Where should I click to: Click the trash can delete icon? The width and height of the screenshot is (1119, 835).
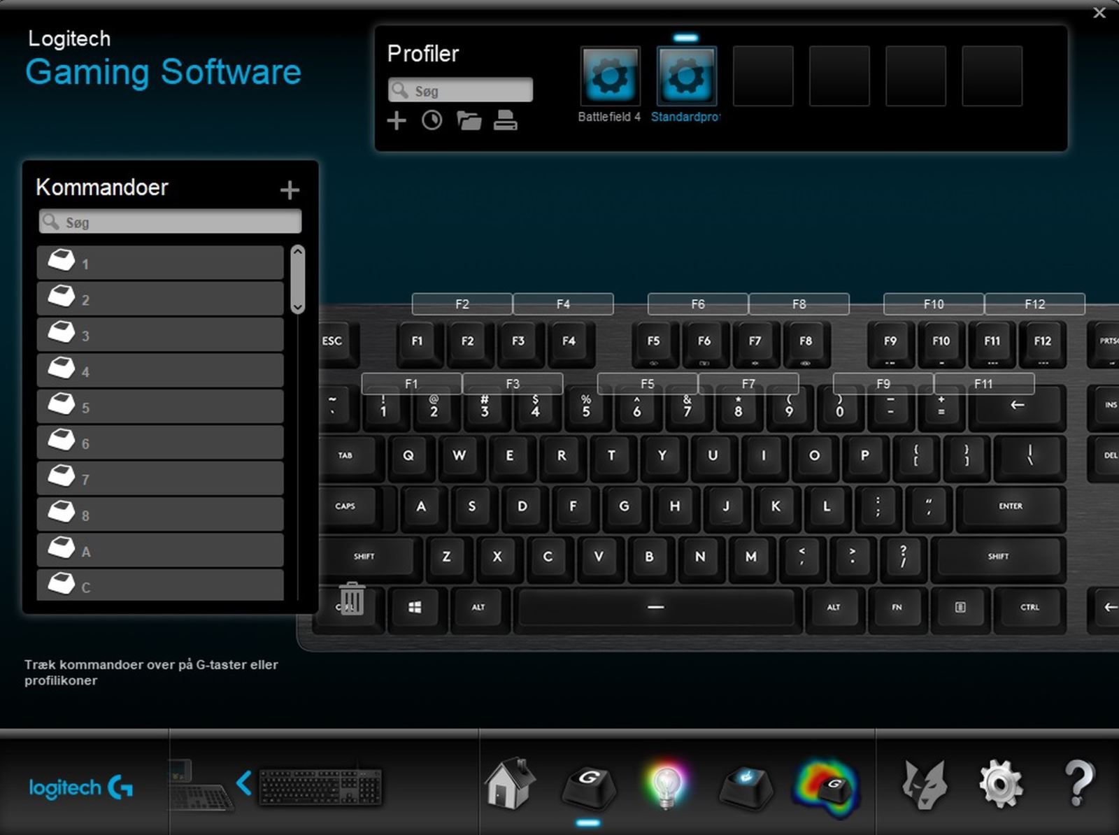[352, 599]
